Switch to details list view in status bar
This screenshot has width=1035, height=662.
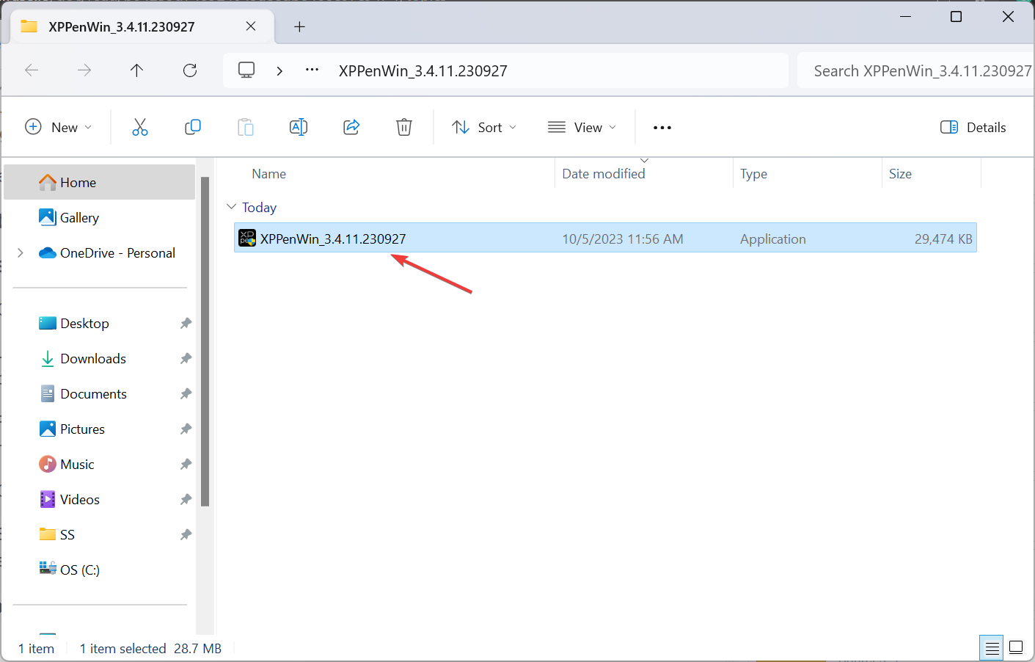(992, 647)
